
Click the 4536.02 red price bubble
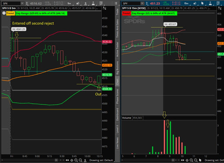coord(107,42)
